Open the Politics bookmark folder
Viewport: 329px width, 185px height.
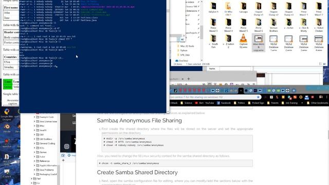click(x=240, y=103)
